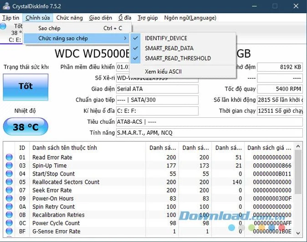Select the Power-On Hours row name

[53, 198]
